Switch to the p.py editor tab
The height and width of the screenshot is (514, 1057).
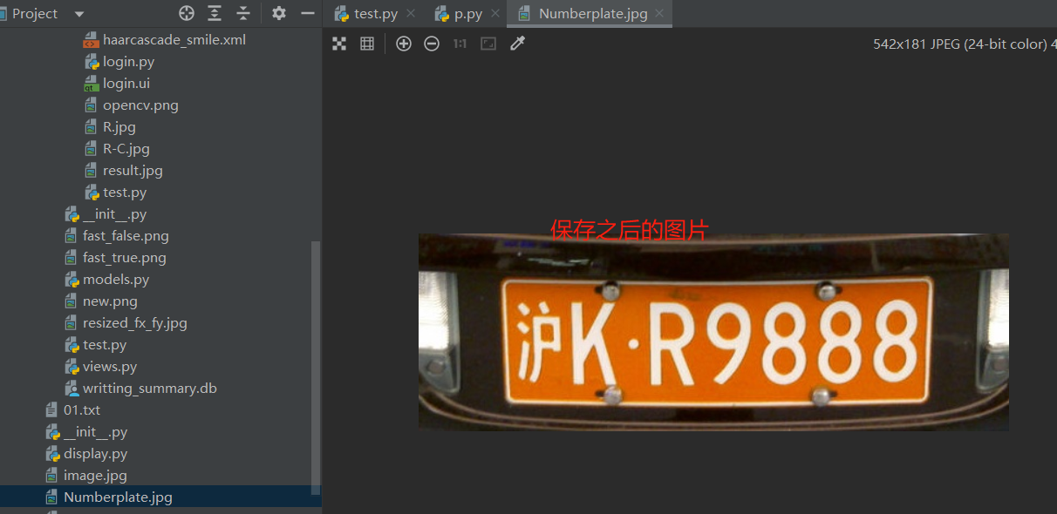click(x=468, y=14)
